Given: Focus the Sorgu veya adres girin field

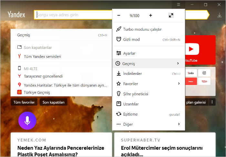Looking at the screenshot, I should tap(74, 15).
